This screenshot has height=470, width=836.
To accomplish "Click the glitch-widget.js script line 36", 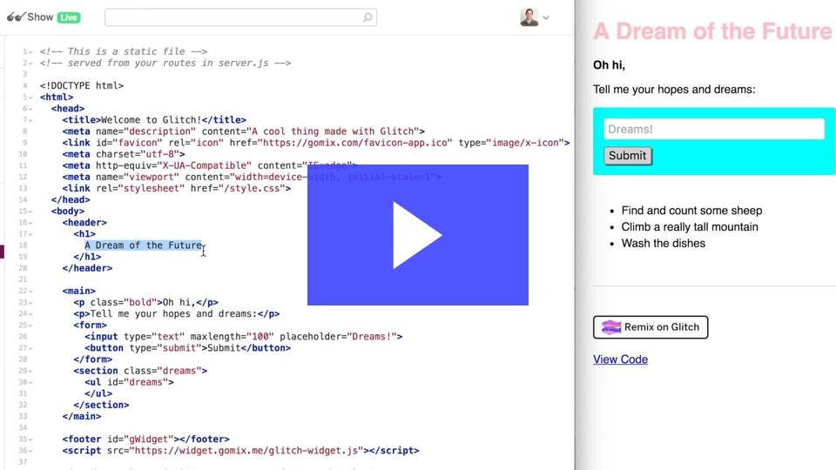I will (x=240, y=451).
